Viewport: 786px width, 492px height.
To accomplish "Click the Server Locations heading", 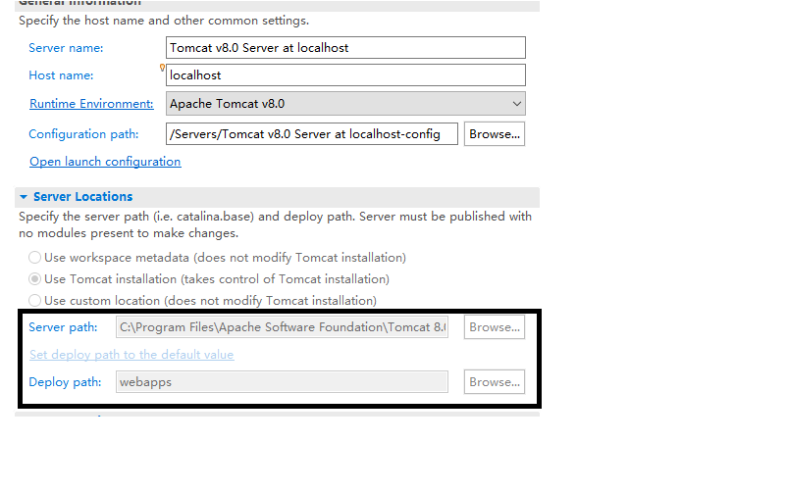I will click(x=83, y=197).
